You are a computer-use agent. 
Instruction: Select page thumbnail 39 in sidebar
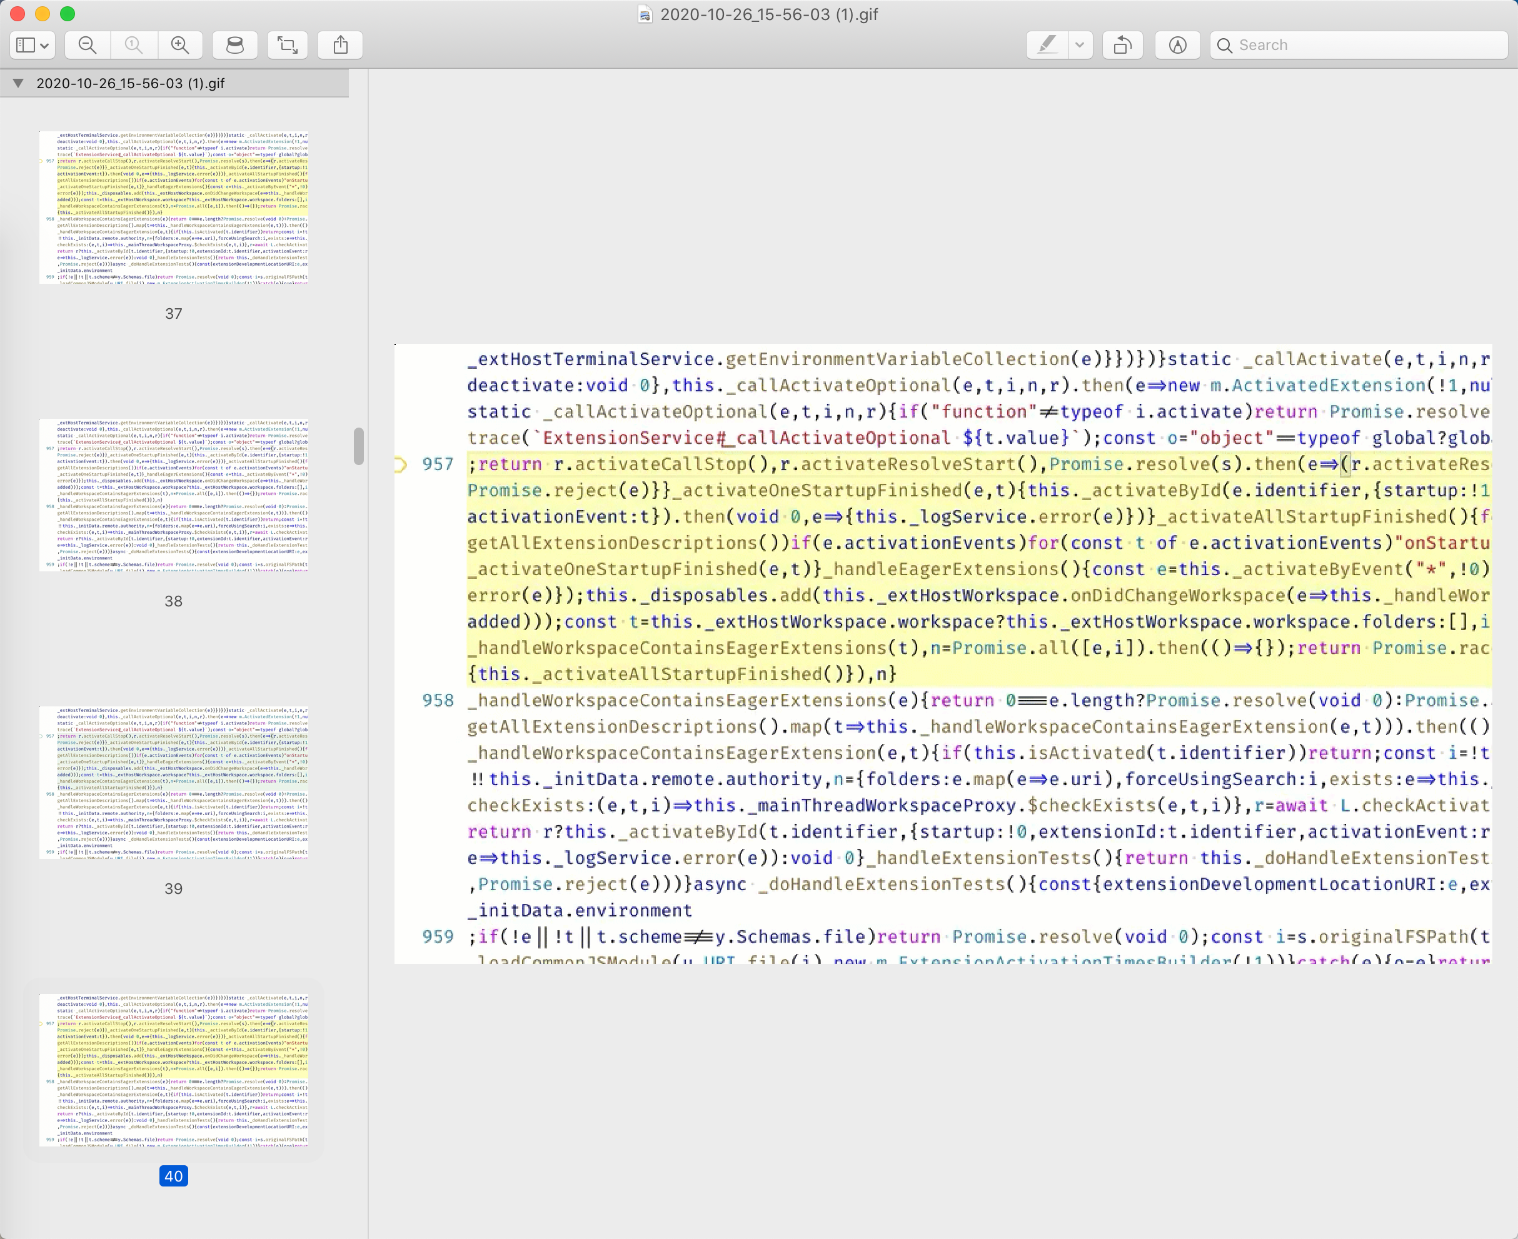[x=173, y=781]
